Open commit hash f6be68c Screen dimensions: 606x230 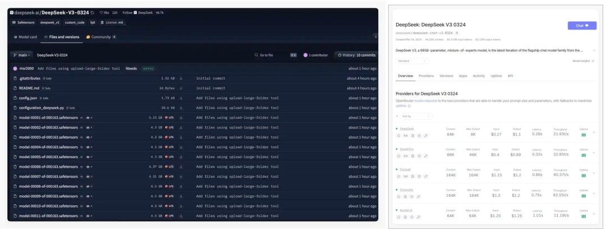pos(131,68)
